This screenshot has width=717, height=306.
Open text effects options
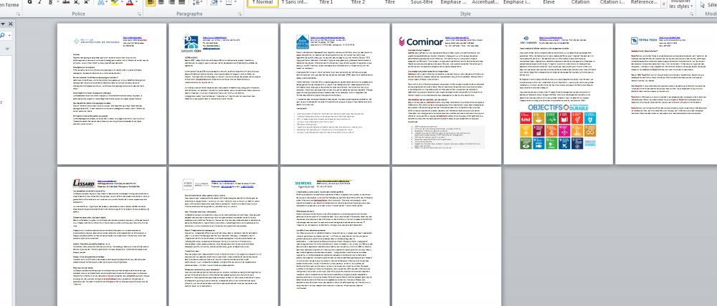[100, 2]
